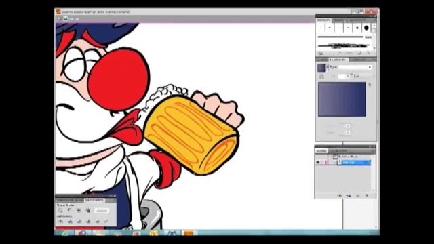The width and height of the screenshot is (434, 244).
Task: Switch to the Layers tab
Action: pyautogui.click(x=321, y=151)
